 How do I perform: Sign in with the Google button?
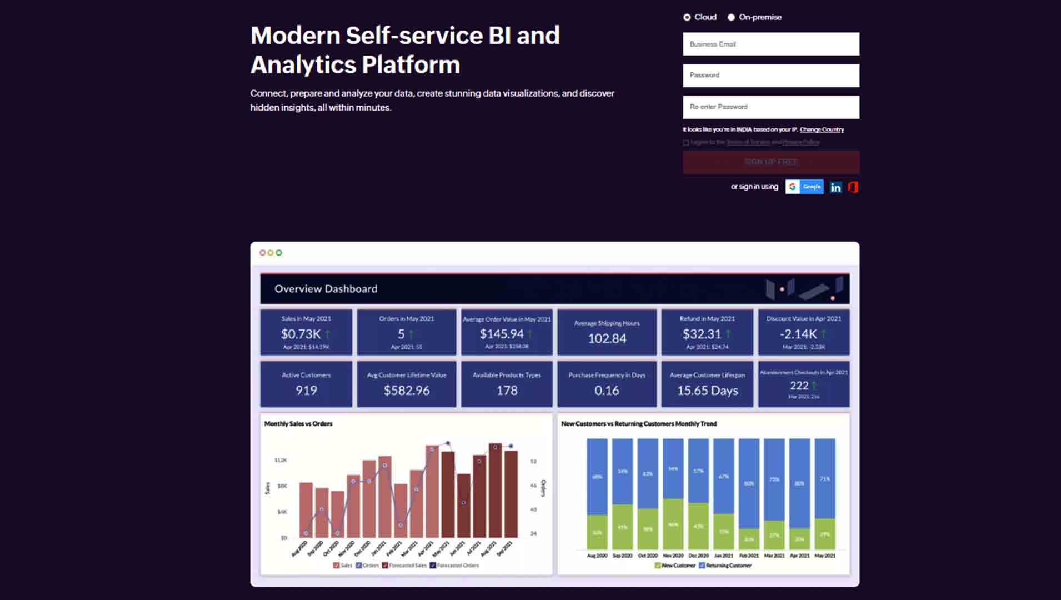804,187
